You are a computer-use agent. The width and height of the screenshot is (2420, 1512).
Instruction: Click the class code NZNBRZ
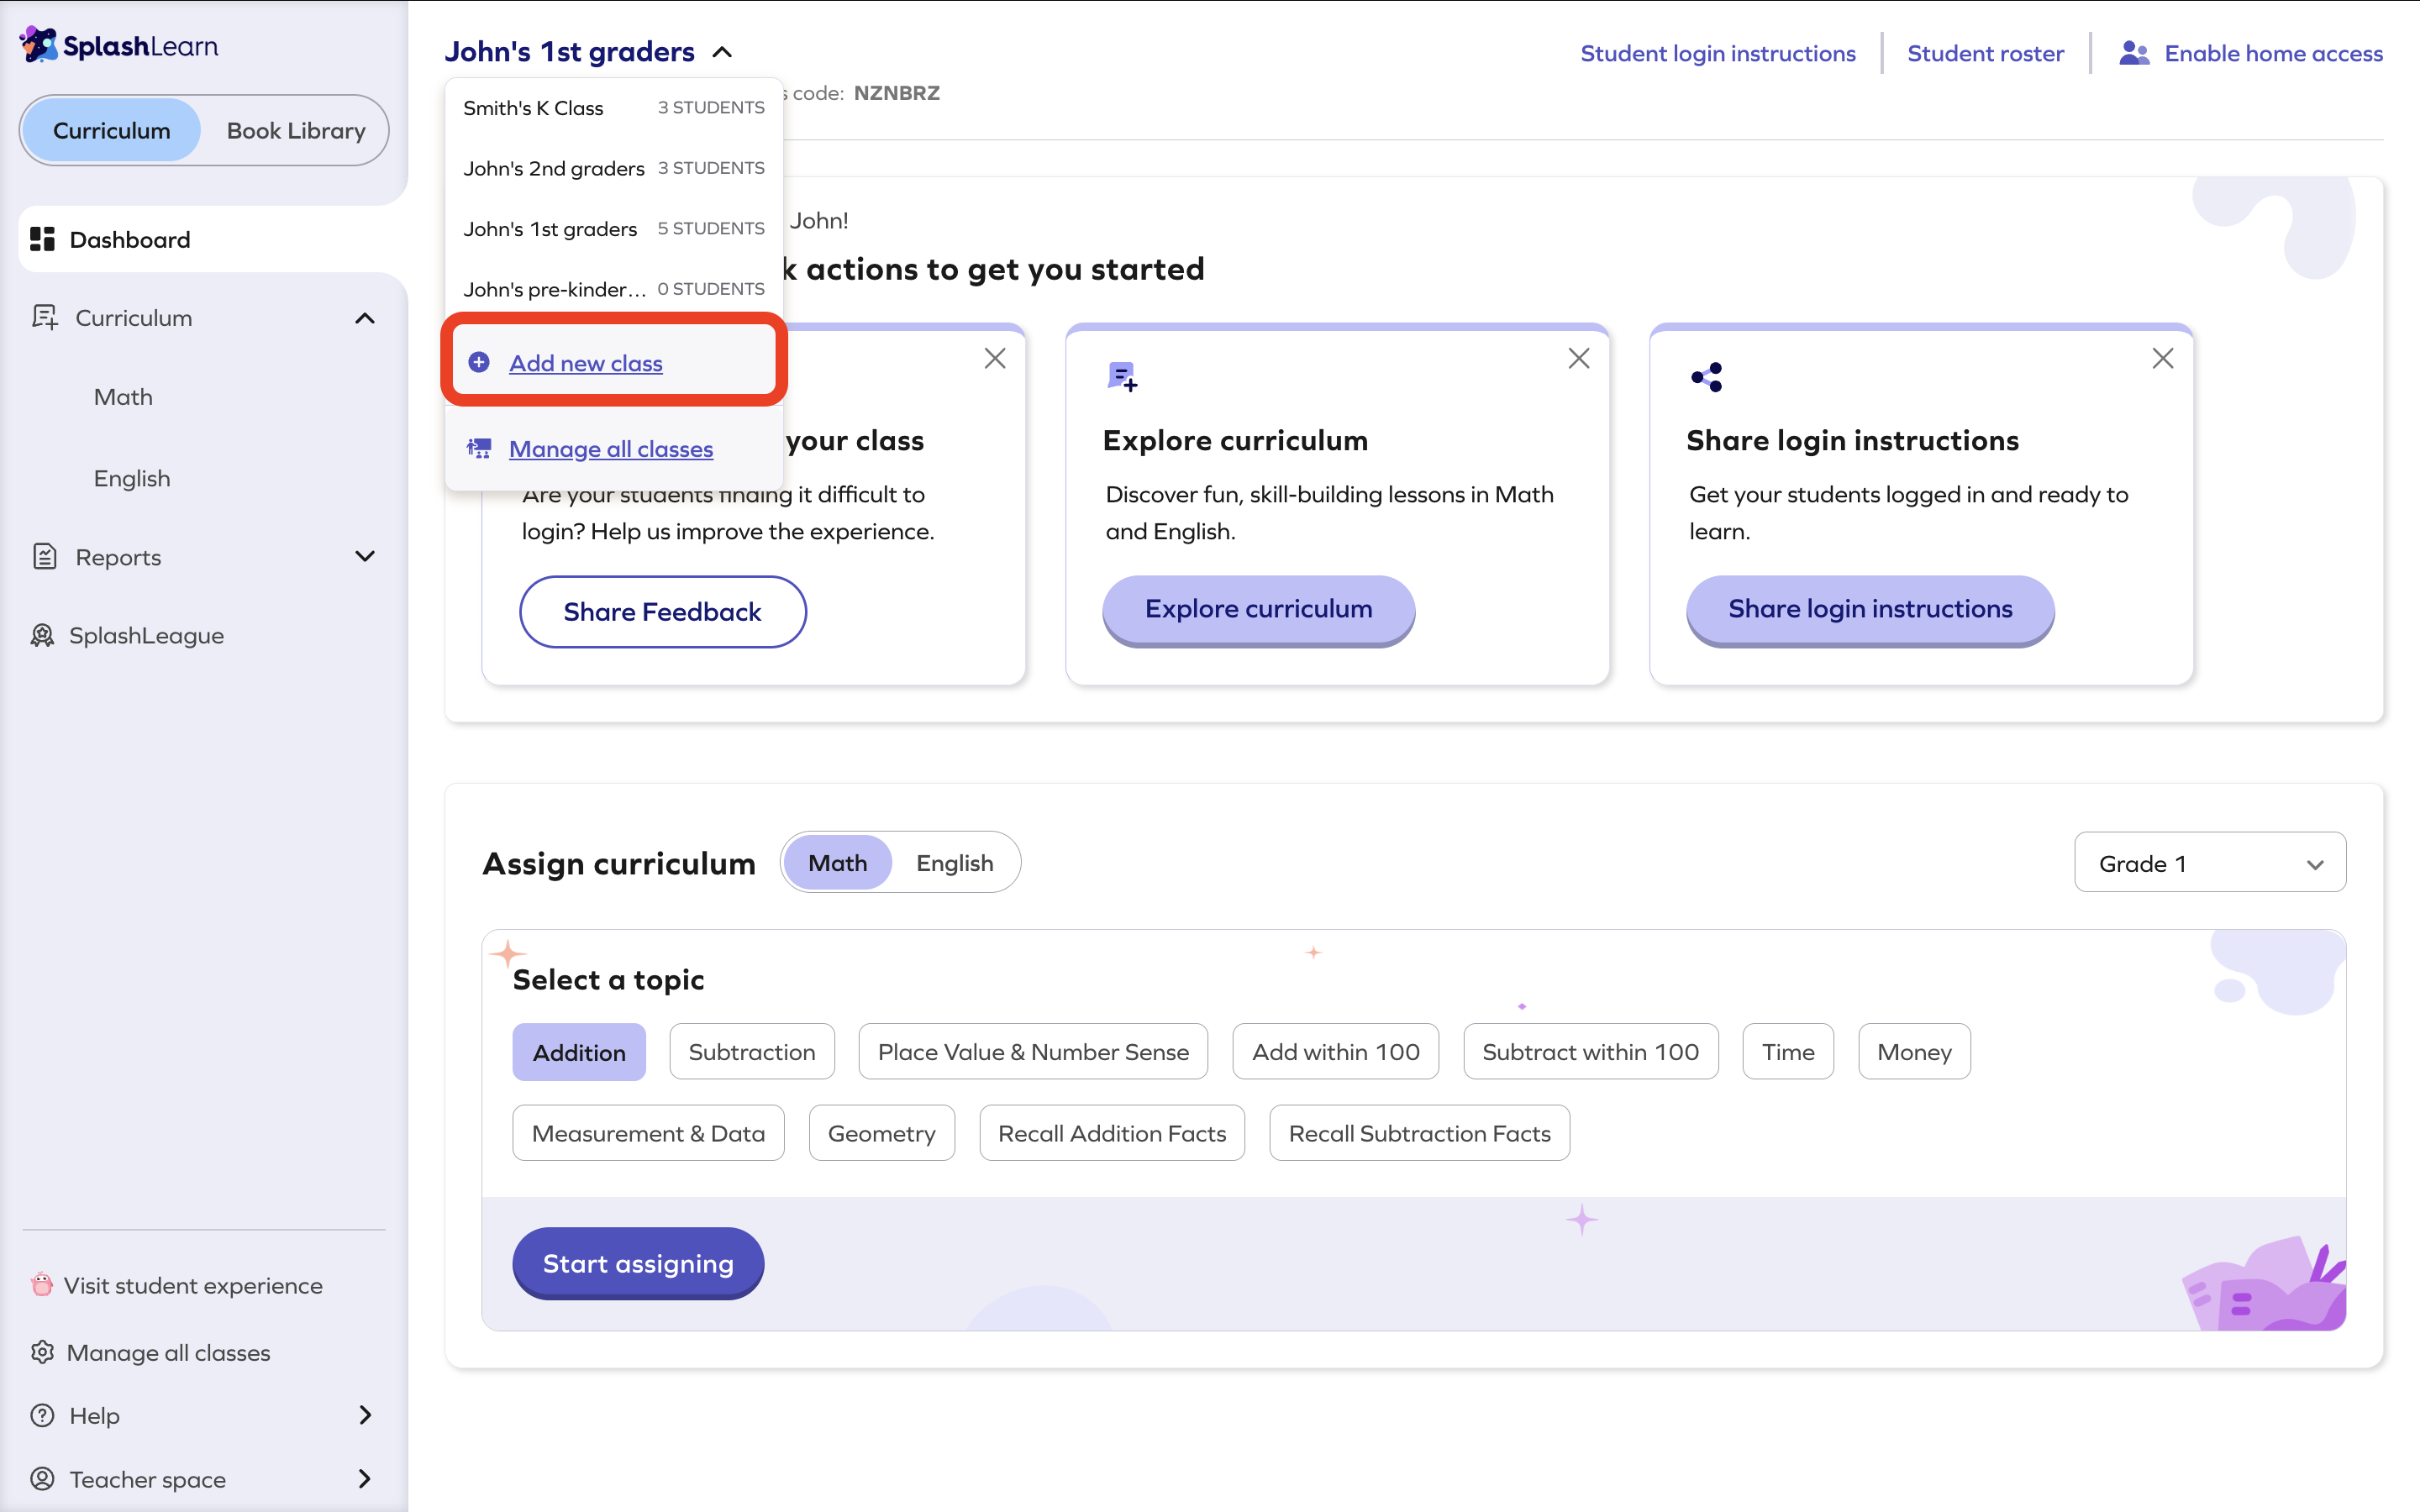896,93
